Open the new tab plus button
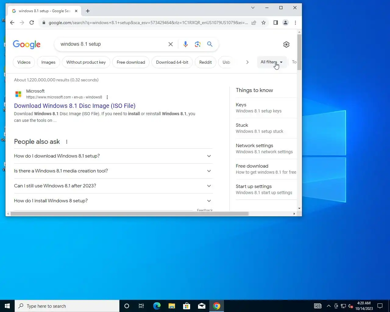This screenshot has height=312, width=390. [88, 11]
